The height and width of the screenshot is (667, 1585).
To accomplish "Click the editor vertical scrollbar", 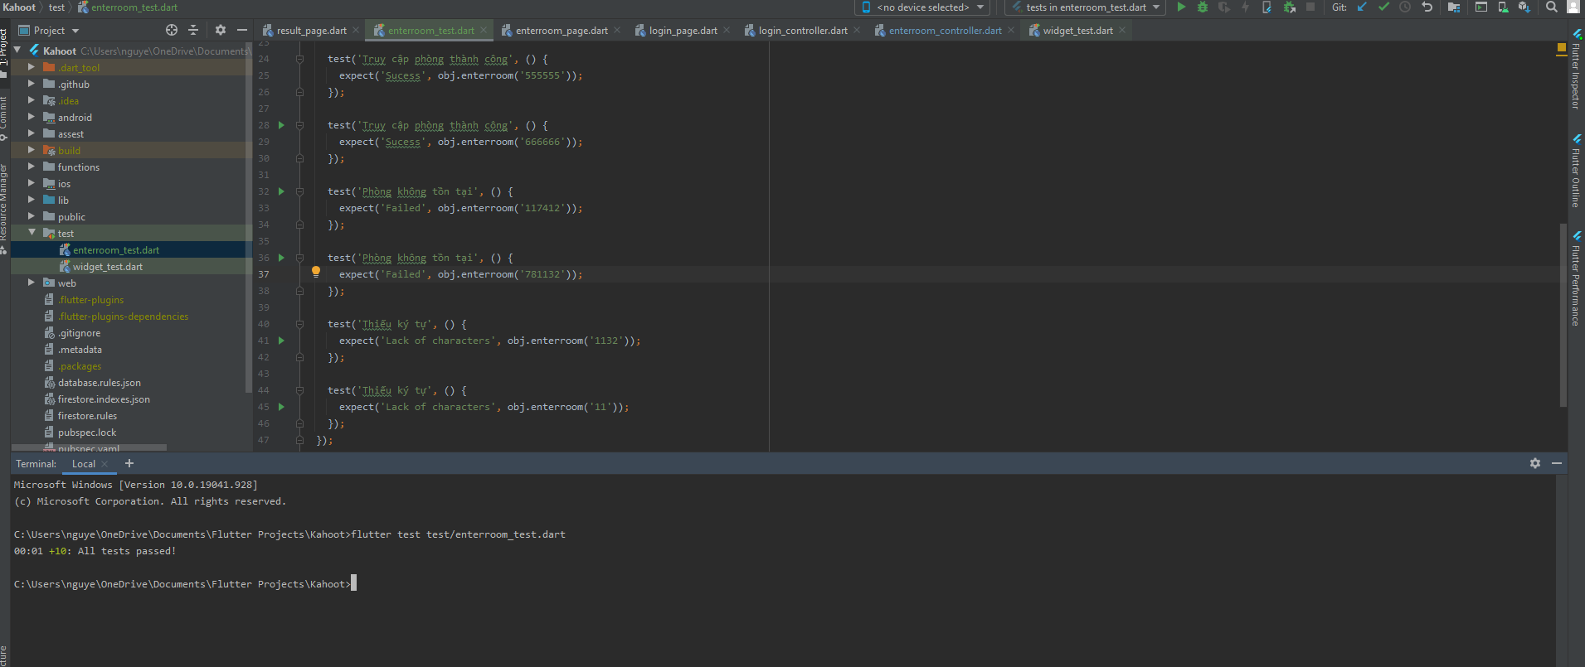I will (1563, 315).
